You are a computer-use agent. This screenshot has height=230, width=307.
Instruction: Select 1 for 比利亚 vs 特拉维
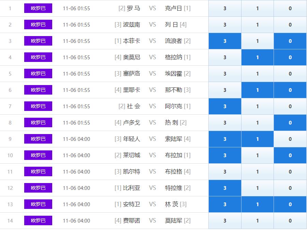[x=258, y=188]
